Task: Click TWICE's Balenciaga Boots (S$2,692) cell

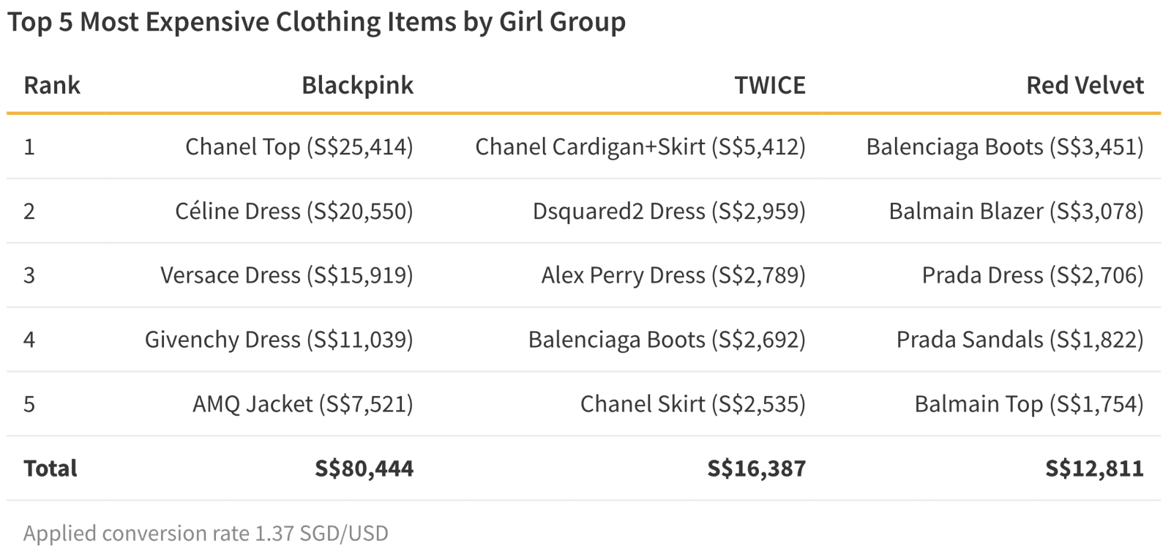Action: [667, 340]
